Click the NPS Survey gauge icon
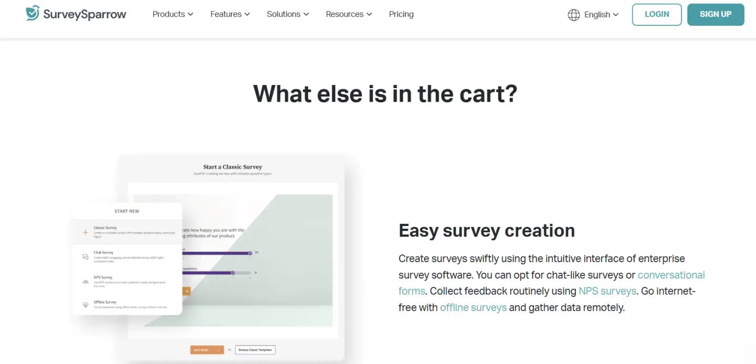This screenshot has height=364, width=756. tap(86, 282)
